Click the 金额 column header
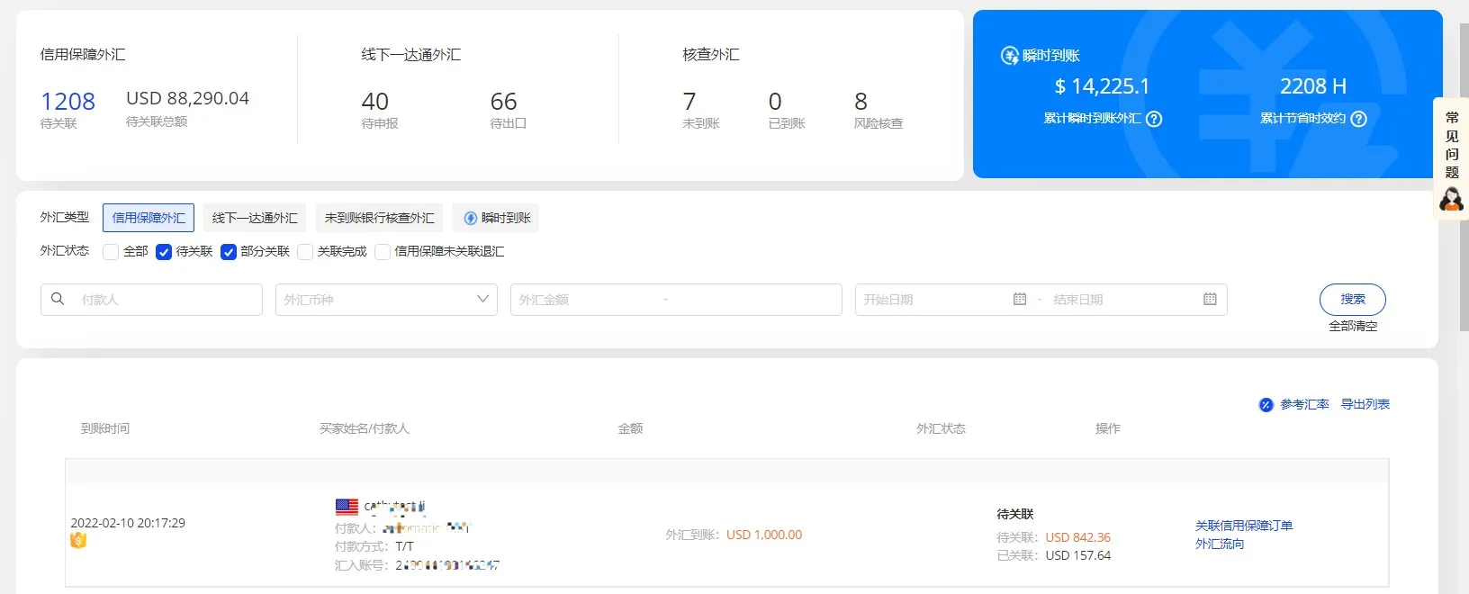This screenshot has height=594, width=1469. [630, 428]
